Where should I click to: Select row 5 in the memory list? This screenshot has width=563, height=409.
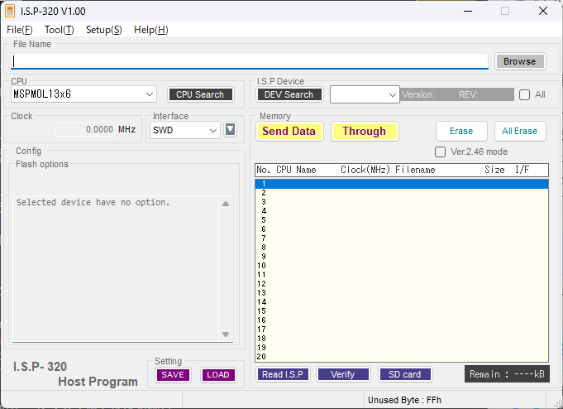click(401, 220)
